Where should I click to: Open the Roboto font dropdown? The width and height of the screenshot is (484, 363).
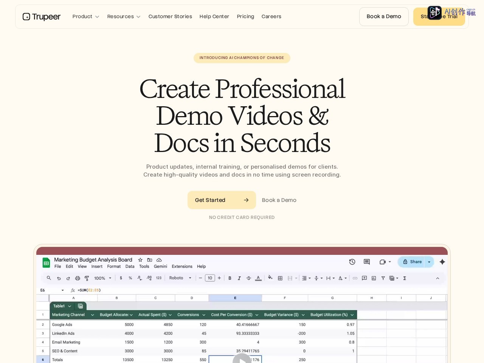tap(180, 278)
